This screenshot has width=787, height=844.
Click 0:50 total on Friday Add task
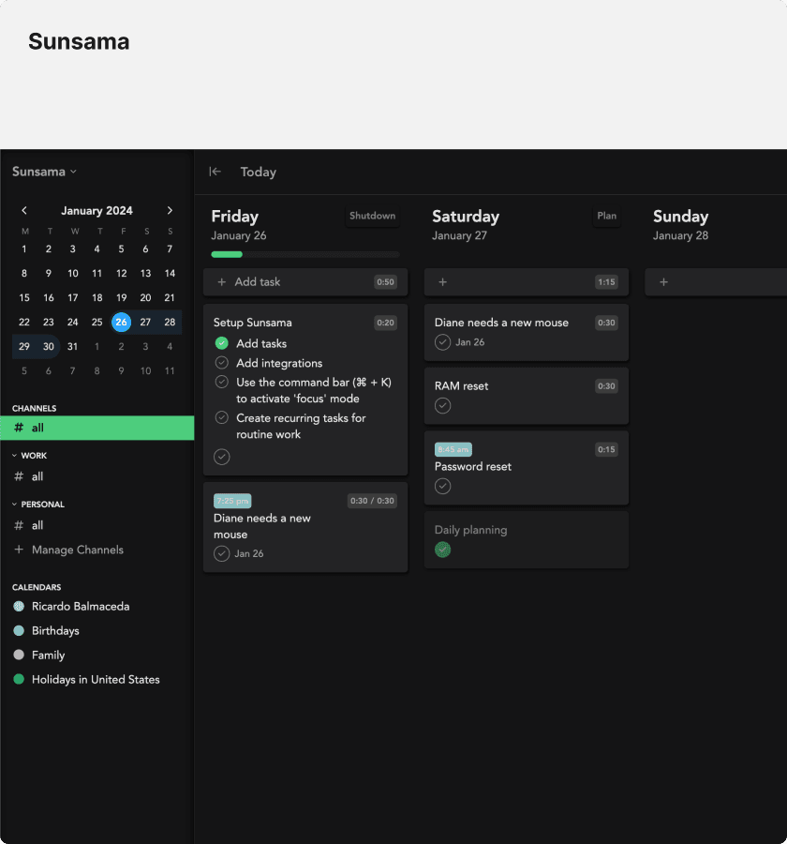385,282
